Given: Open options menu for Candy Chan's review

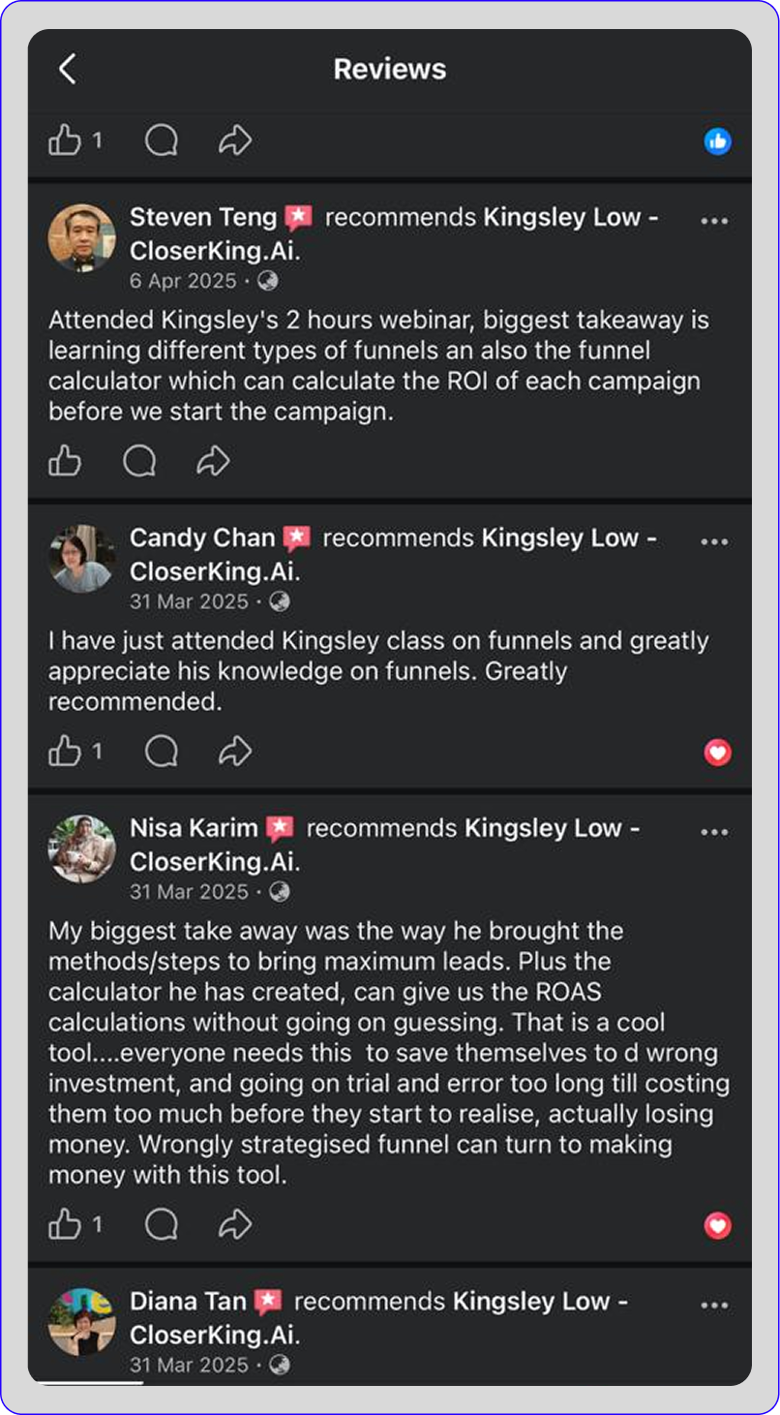Looking at the screenshot, I should (714, 541).
